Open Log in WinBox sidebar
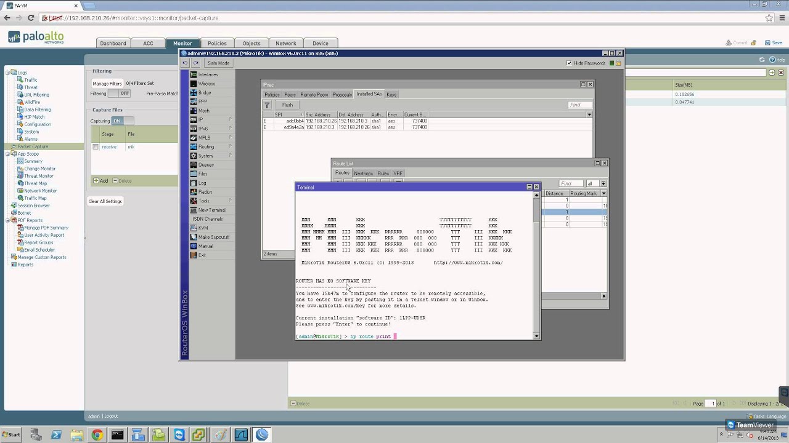Screen dimensions: 789x443 point(202,183)
